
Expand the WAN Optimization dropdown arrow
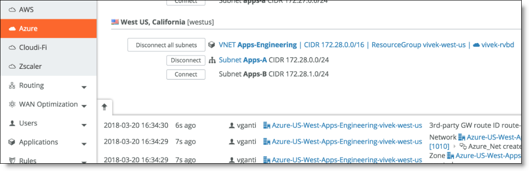[85, 106]
